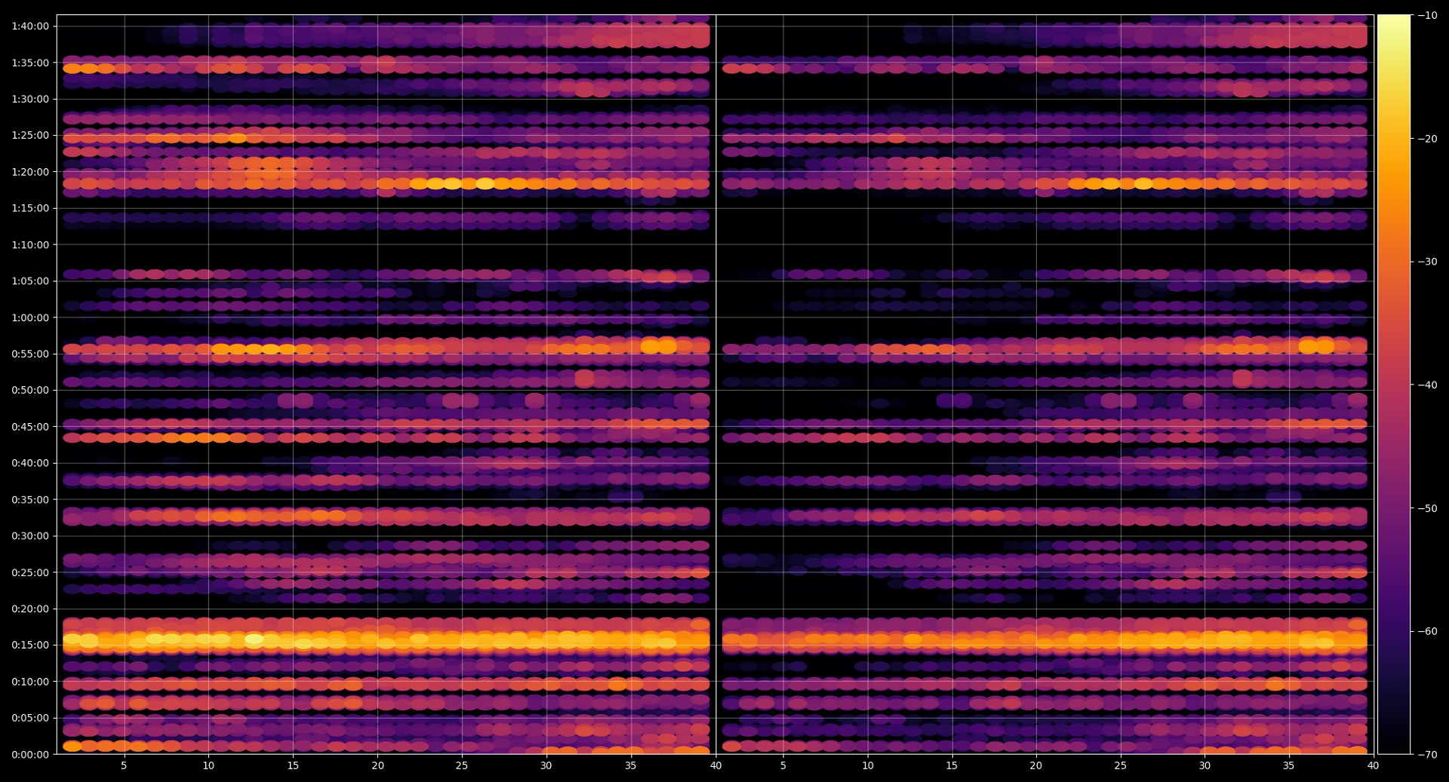Select the −30 colorbar tick label

[x=1427, y=262]
